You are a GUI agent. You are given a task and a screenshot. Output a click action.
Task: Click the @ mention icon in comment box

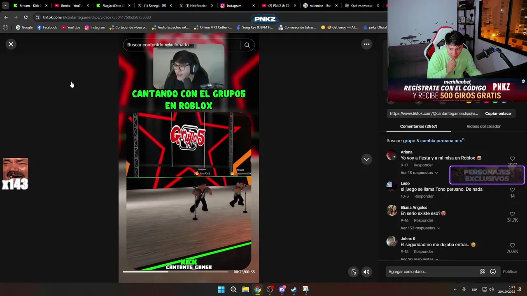tap(483, 272)
